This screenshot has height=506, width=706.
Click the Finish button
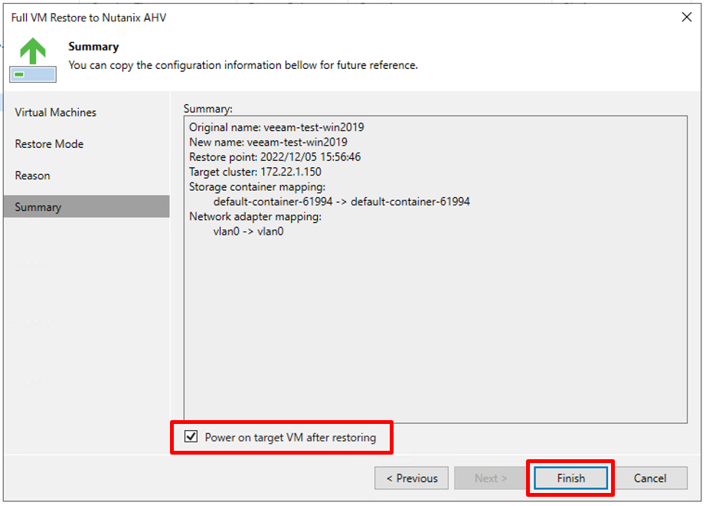(x=570, y=478)
